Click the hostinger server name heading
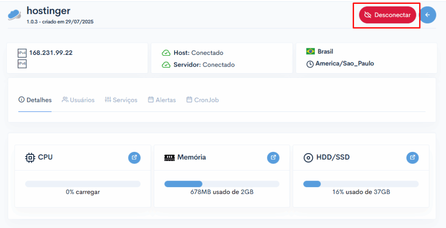This screenshot has height=228, width=446. point(48,11)
